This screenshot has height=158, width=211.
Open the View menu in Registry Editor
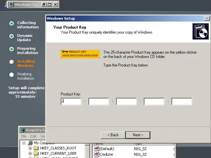tap(43, 136)
